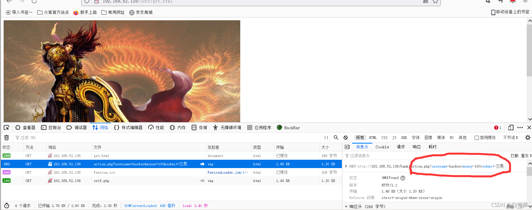This screenshot has width=532, height=210.
Task: Open the 样式编辑器 style editor tab
Action: coord(128,127)
